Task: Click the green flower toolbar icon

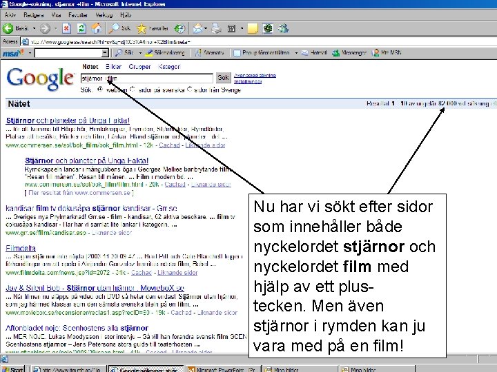Action: click(x=268, y=28)
